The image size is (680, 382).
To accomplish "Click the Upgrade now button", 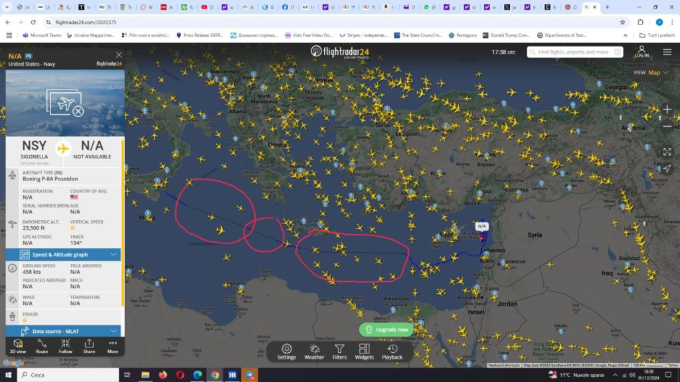I will coord(386,330).
